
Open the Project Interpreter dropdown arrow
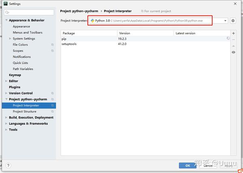(225, 21)
